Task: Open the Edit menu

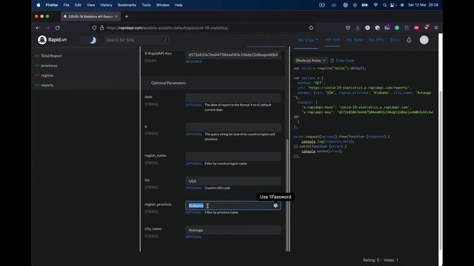Action: coord(78,5)
